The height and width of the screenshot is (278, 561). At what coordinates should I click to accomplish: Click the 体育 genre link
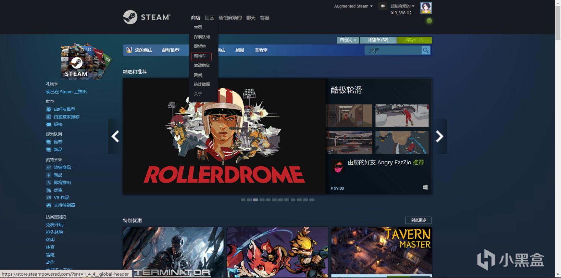[50, 247]
